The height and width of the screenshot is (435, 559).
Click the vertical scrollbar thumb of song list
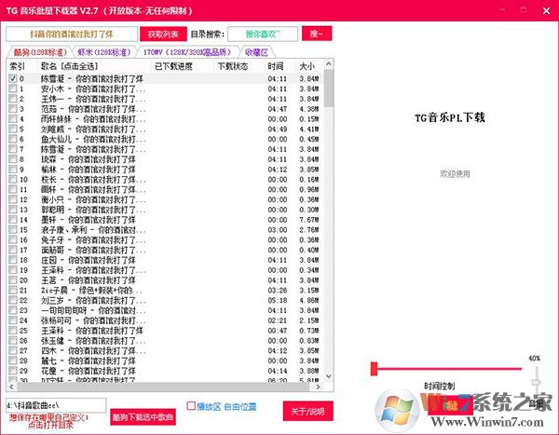click(x=329, y=88)
